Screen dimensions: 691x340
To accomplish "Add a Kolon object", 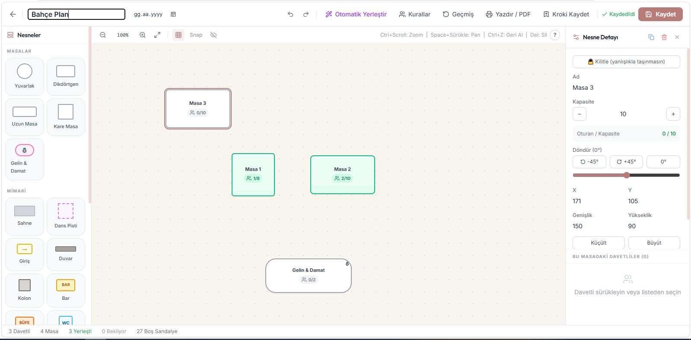I will point(25,290).
